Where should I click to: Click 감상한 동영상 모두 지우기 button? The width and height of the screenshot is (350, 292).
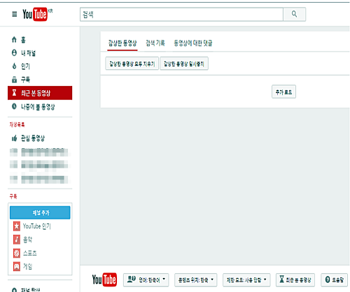tap(132, 64)
